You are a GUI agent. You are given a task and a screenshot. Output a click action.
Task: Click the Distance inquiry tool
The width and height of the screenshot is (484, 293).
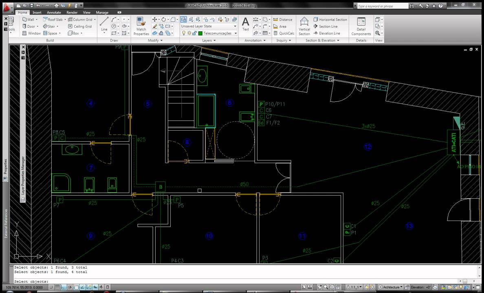(283, 20)
